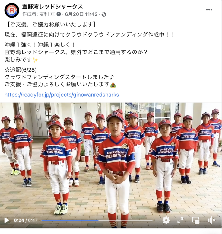Open the three-dot post options menu
The width and height of the screenshot is (222, 234).
(x=209, y=10)
